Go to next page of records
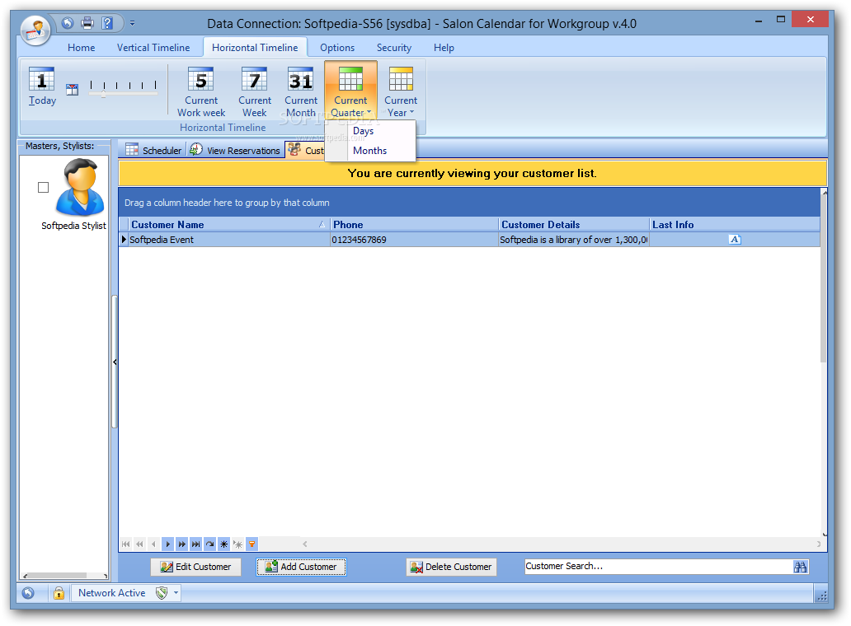Viewport: 851px width, 626px height. tap(181, 544)
